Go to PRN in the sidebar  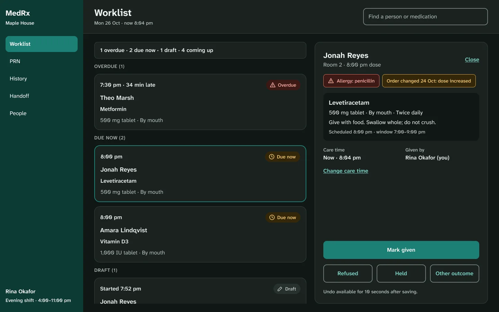tap(42, 61)
